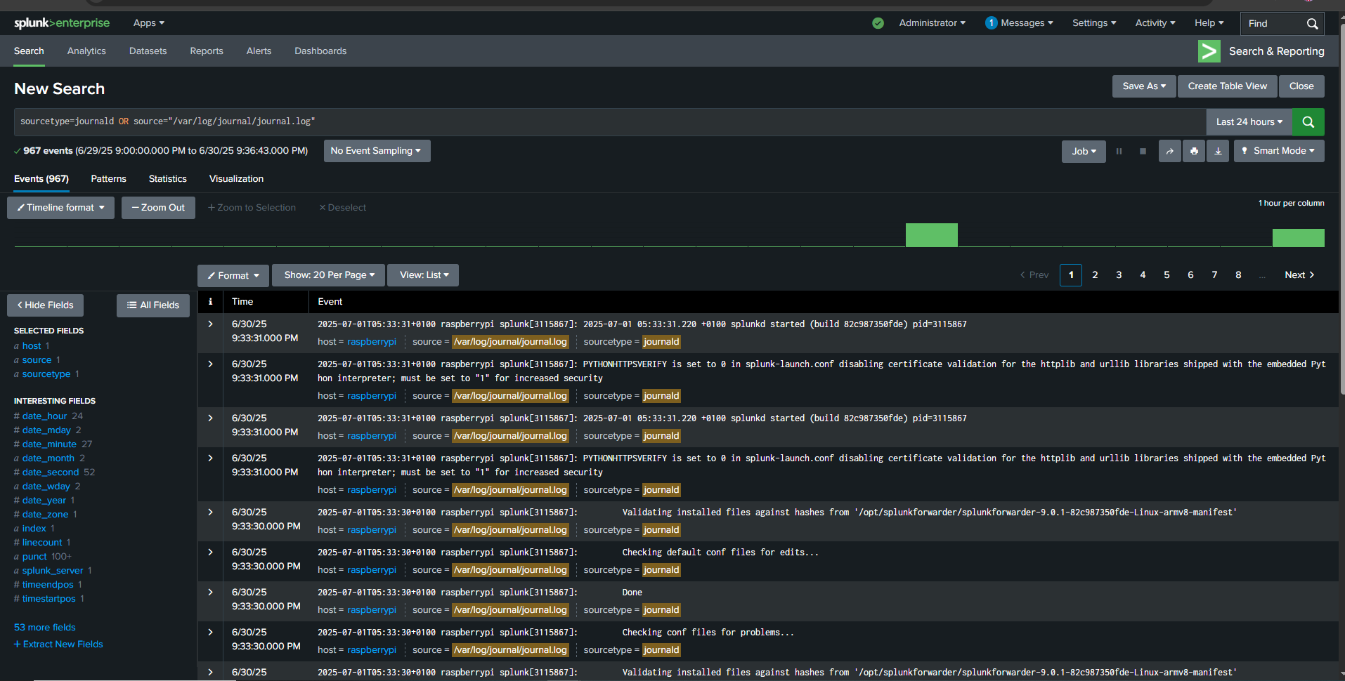The image size is (1345, 681).
Task: Click Hide Fields button
Action: [x=45, y=305]
